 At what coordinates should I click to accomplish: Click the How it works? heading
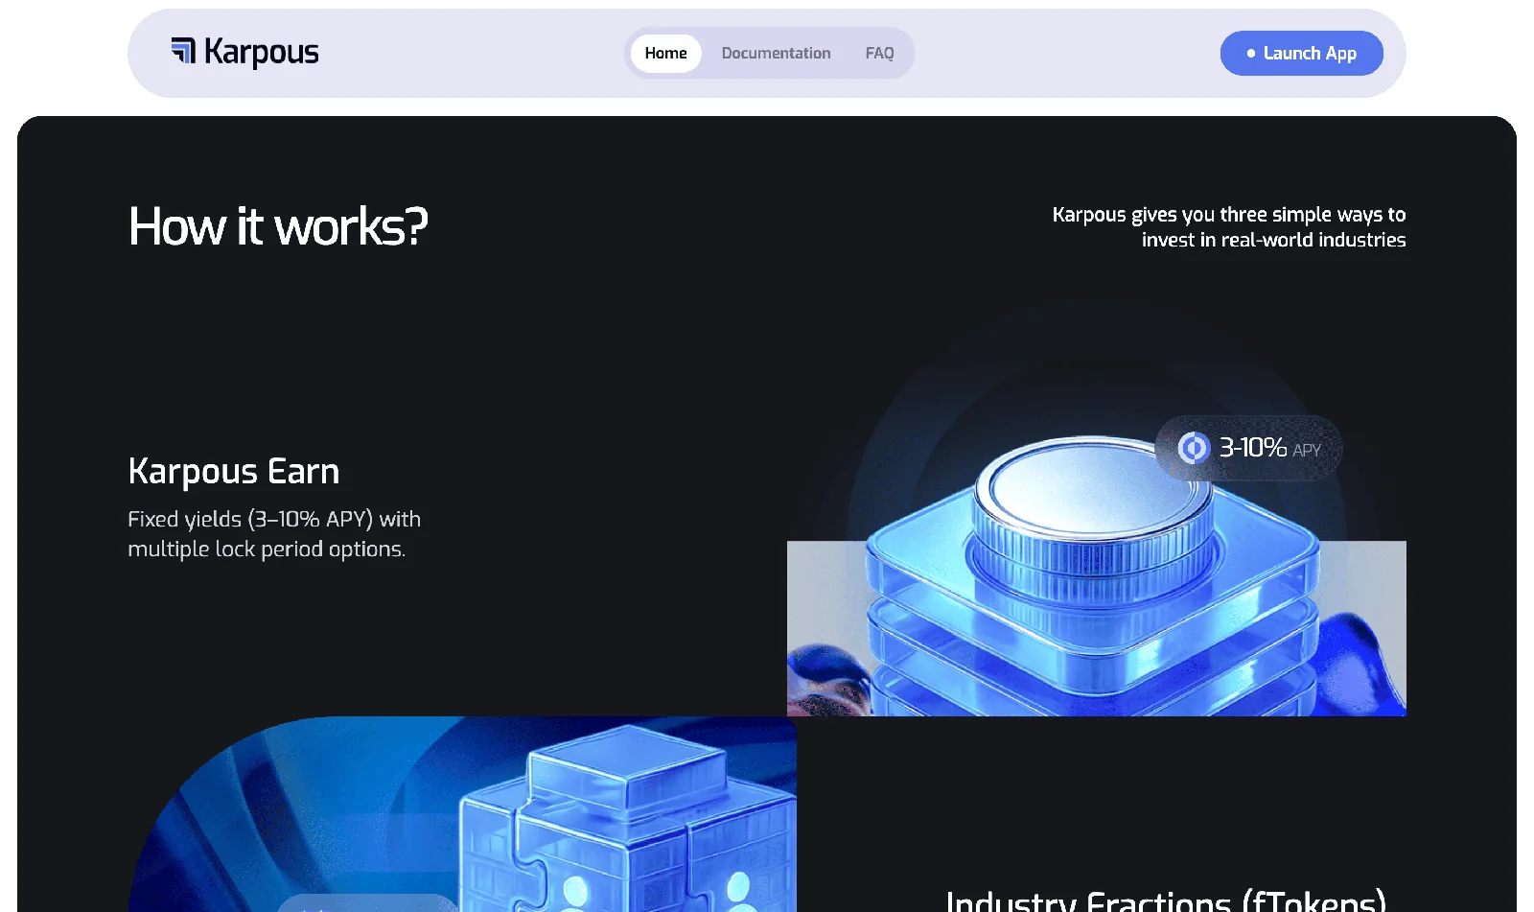point(278,227)
